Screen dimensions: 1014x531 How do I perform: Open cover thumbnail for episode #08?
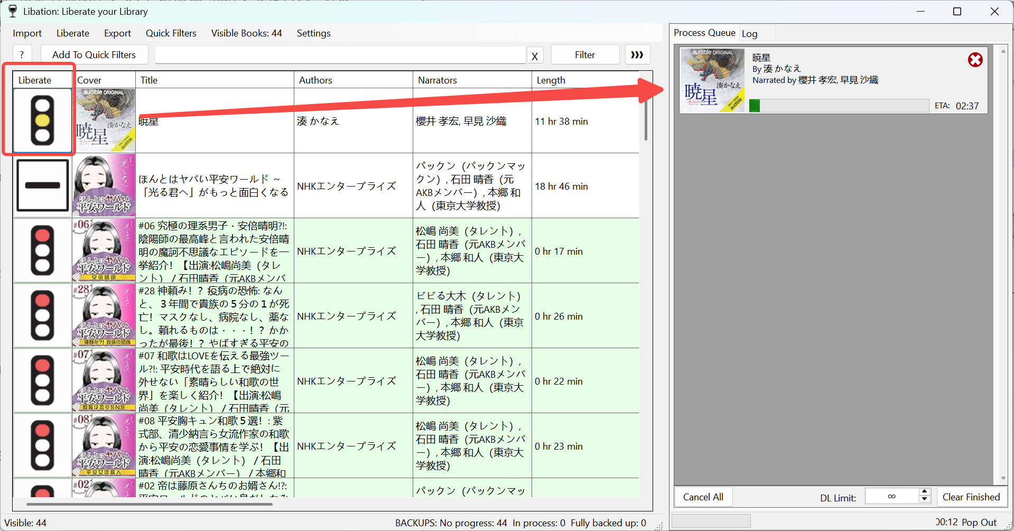pos(104,445)
